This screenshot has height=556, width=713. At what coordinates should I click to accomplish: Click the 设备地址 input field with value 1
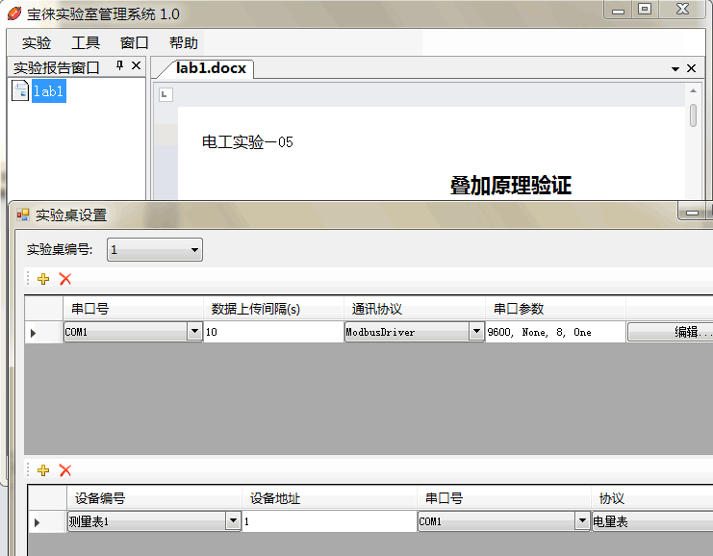327,521
